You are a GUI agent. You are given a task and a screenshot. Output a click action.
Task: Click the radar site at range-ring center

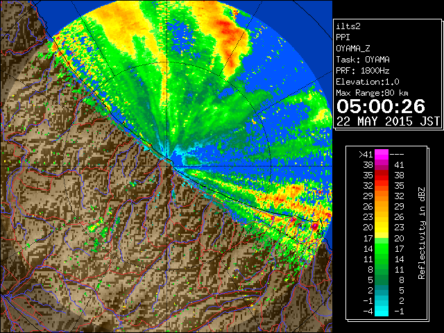(x=167, y=166)
